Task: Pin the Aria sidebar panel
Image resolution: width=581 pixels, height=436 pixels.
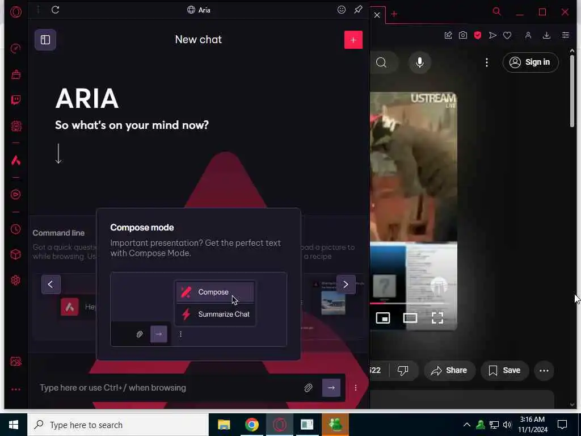Action: 358,10
